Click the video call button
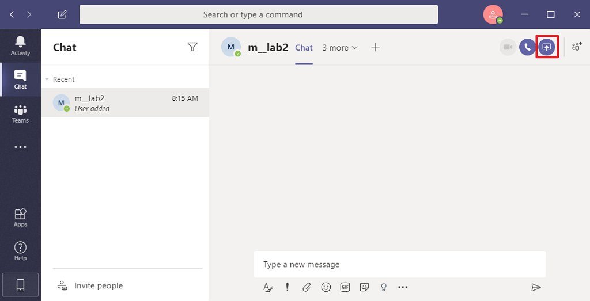The width and height of the screenshot is (590, 301). 508,47
